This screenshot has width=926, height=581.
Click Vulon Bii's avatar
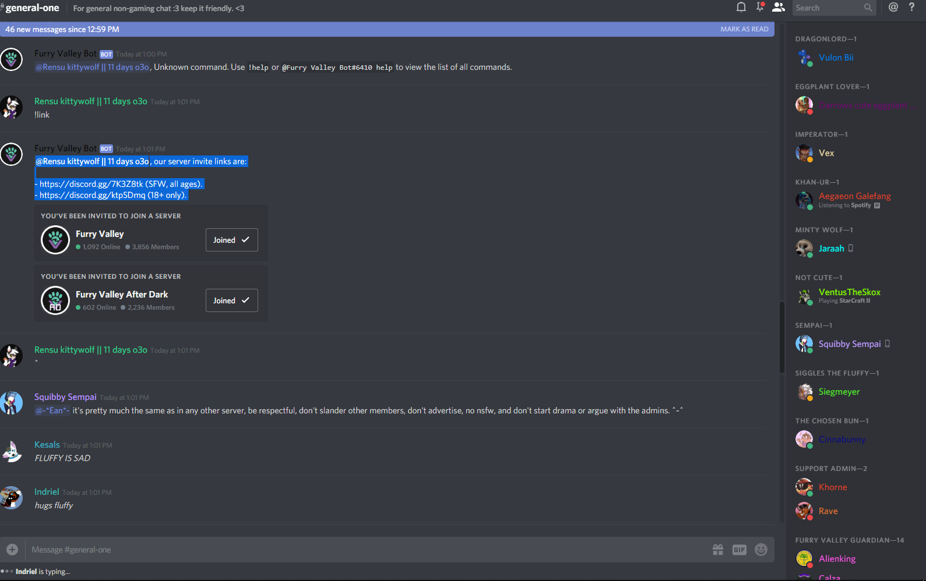[804, 58]
